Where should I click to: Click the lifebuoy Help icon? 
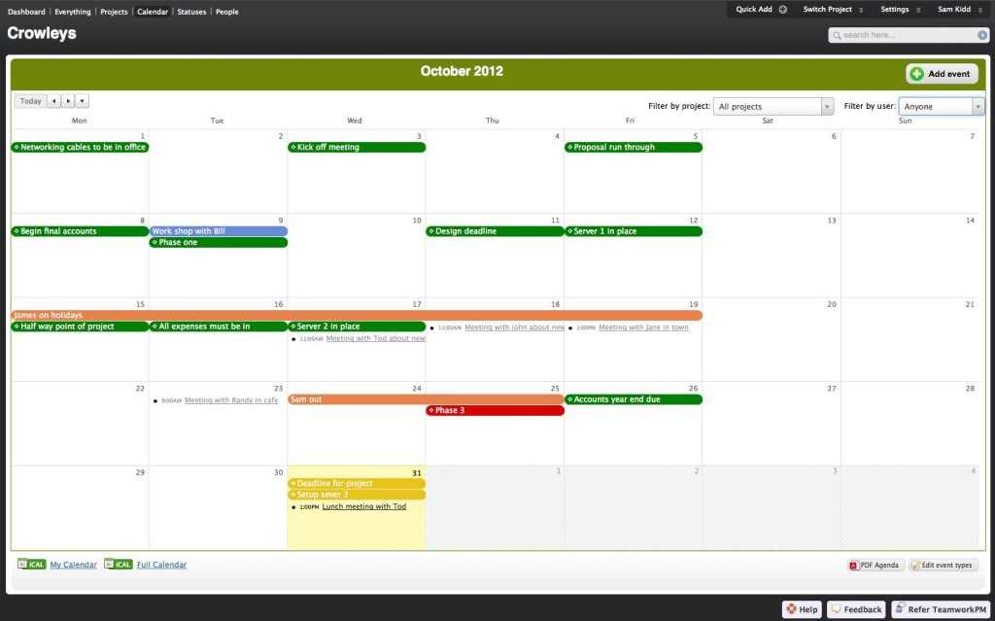click(x=791, y=609)
